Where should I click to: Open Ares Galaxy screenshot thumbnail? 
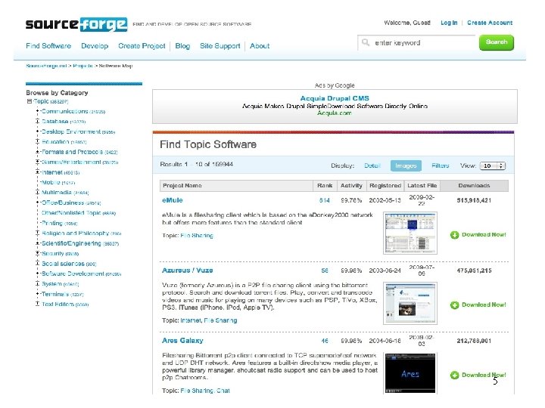click(410, 373)
